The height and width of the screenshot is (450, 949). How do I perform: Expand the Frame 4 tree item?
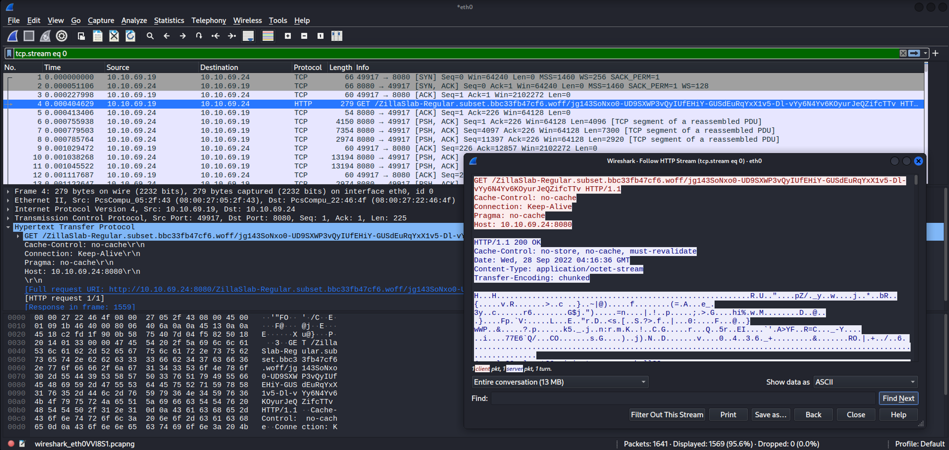(x=8, y=192)
